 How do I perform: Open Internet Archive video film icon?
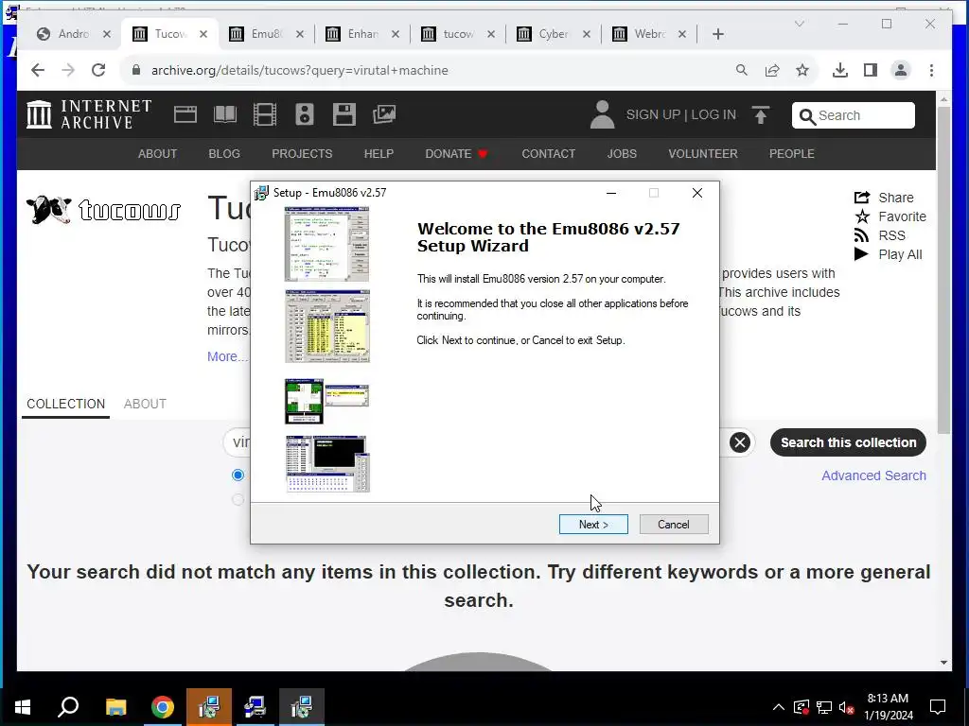[x=265, y=114]
